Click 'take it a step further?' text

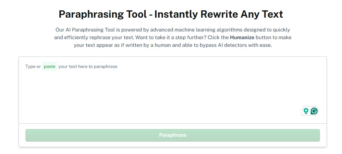coord(181,37)
